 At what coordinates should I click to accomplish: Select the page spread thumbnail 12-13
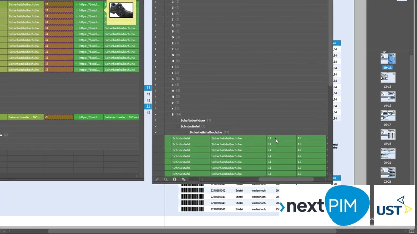[x=388, y=78]
